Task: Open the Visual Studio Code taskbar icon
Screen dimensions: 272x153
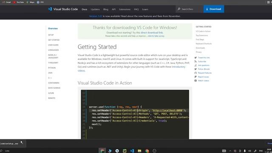Action: tap(132, 151)
